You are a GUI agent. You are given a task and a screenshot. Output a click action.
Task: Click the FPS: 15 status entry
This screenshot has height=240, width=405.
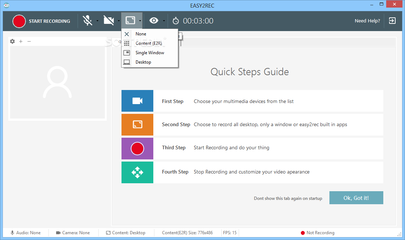click(230, 233)
